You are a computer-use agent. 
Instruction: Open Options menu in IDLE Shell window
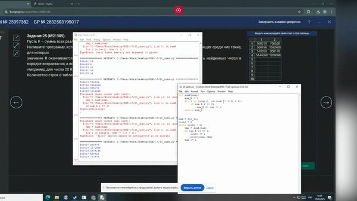pos(107,40)
